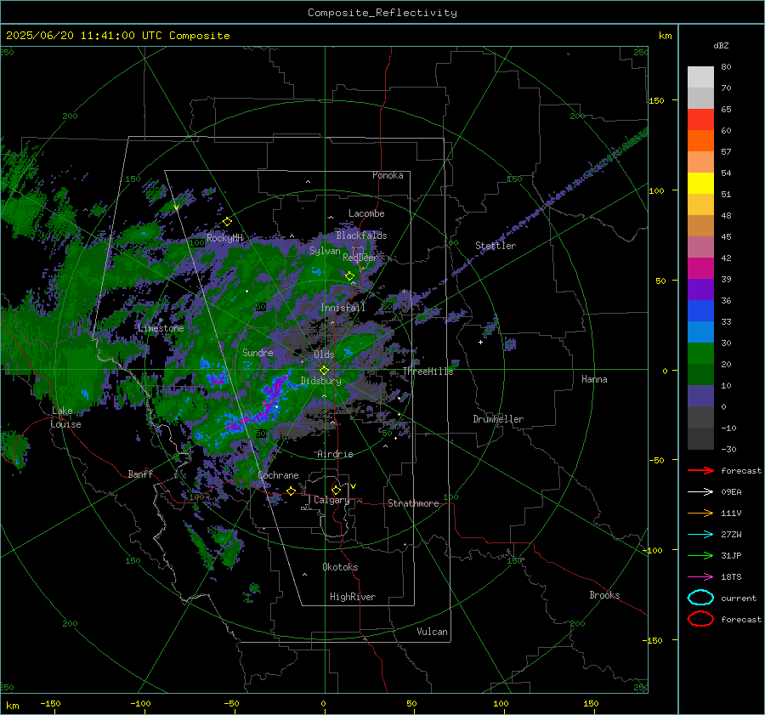Viewport: 765px width, 715px height.
Task: Click the Blackfalds town label
Action: pos(361,235)
